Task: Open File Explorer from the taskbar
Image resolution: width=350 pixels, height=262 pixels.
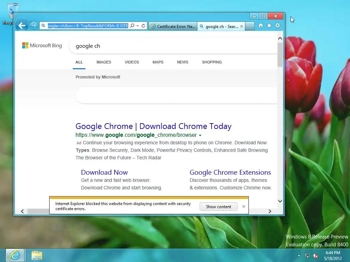Action: point(37,256)
